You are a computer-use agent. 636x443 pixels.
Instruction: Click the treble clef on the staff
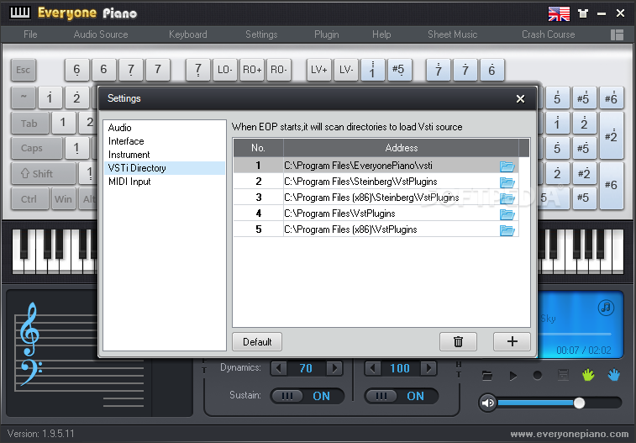click(x=29, y=329)
